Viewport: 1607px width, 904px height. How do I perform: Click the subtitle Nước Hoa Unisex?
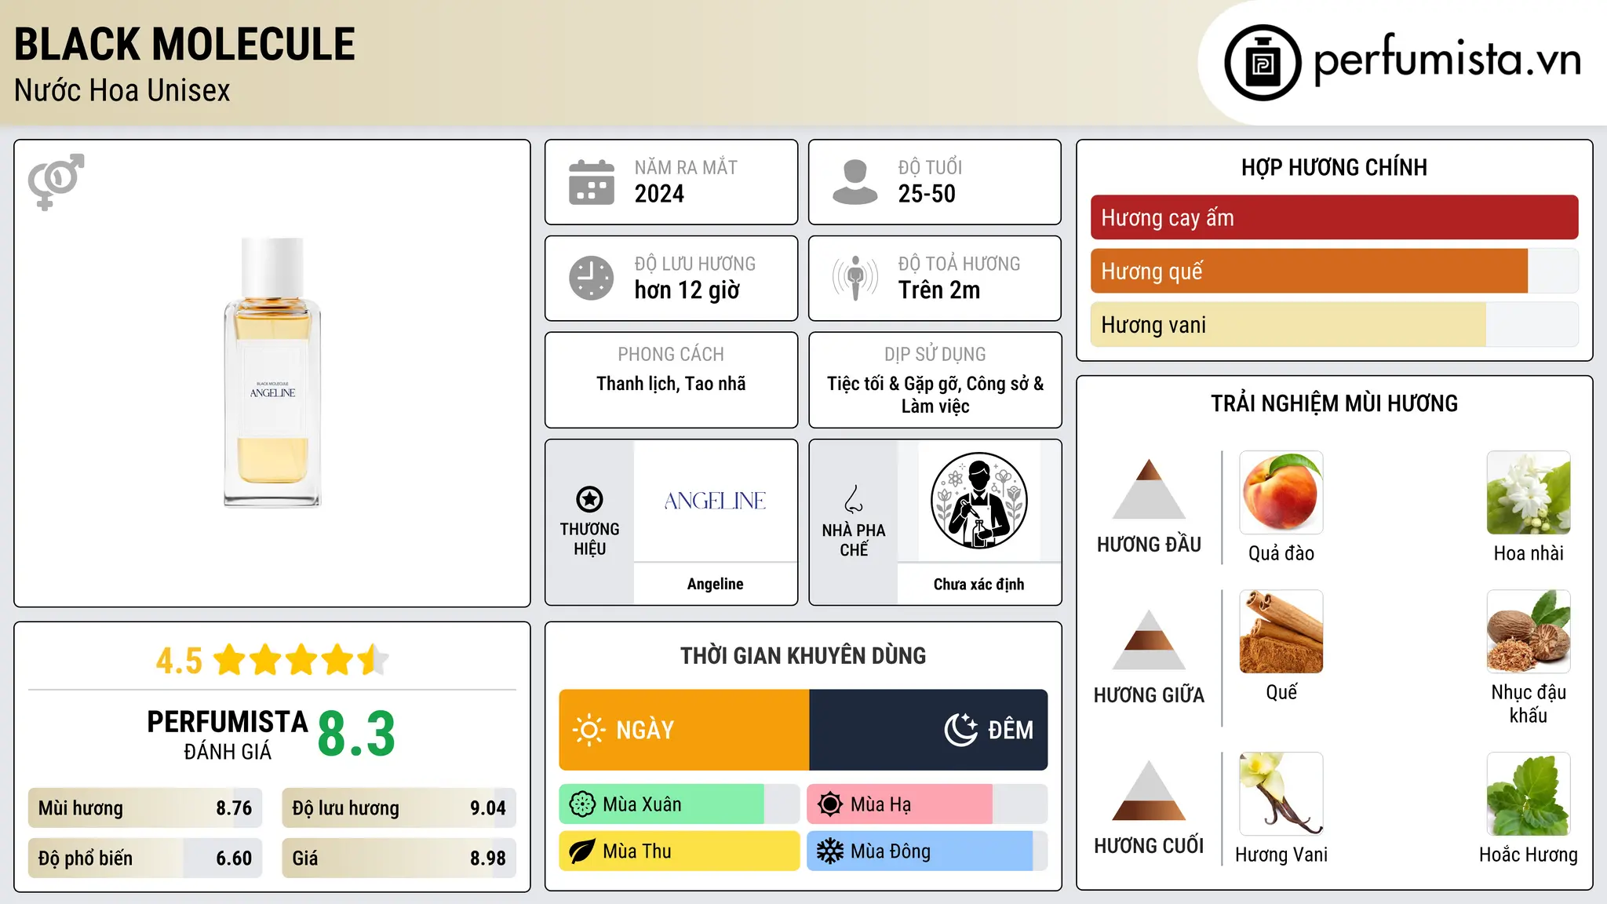pyautogui.click(x=122, y=91)
